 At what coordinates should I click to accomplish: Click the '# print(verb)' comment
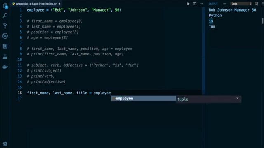[x=41, y=76]
